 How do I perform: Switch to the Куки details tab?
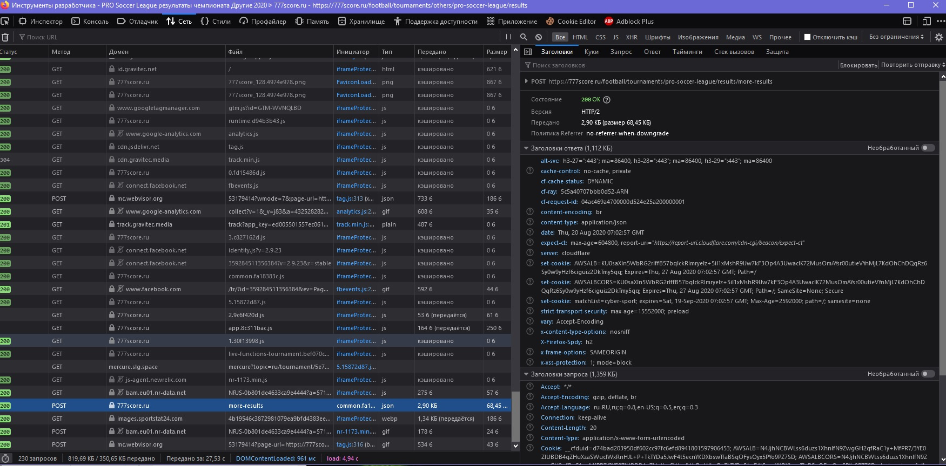(x=591, y=52)
